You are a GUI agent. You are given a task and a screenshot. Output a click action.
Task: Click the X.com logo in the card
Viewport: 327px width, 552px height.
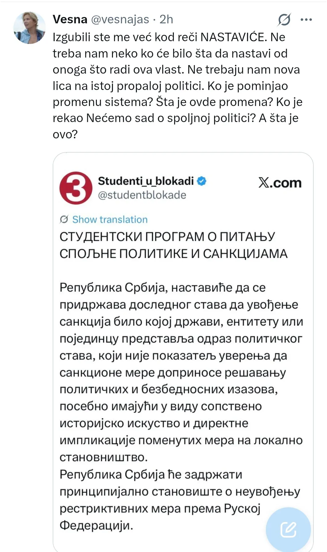(x=280, y=183)
